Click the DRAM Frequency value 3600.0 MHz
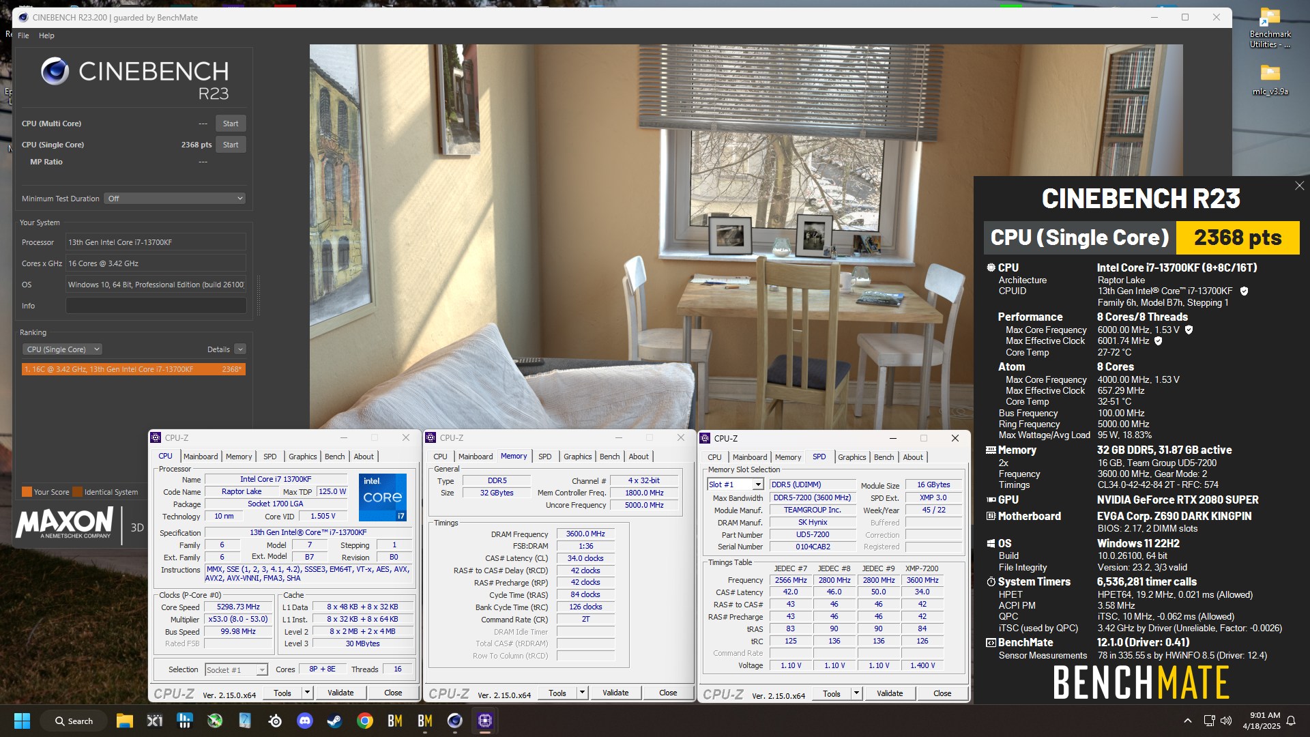Viewport: 1310px width, 737px height. point(585,534)
